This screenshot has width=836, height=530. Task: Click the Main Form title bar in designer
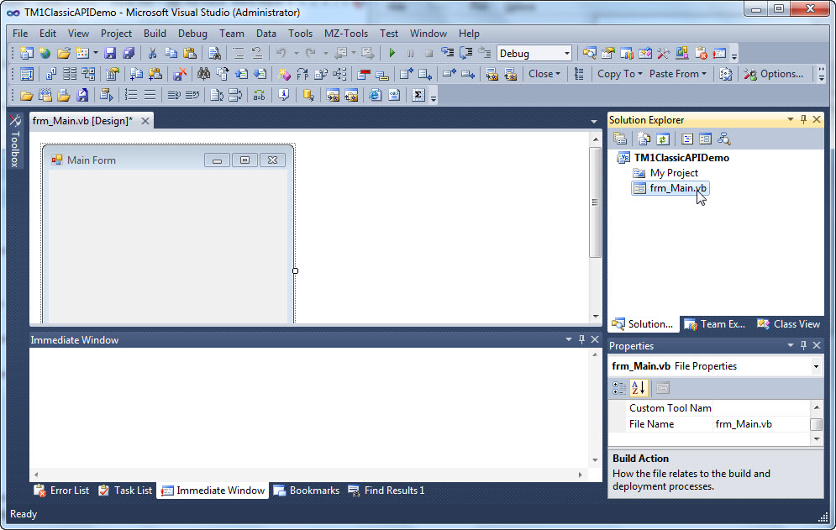169,160
